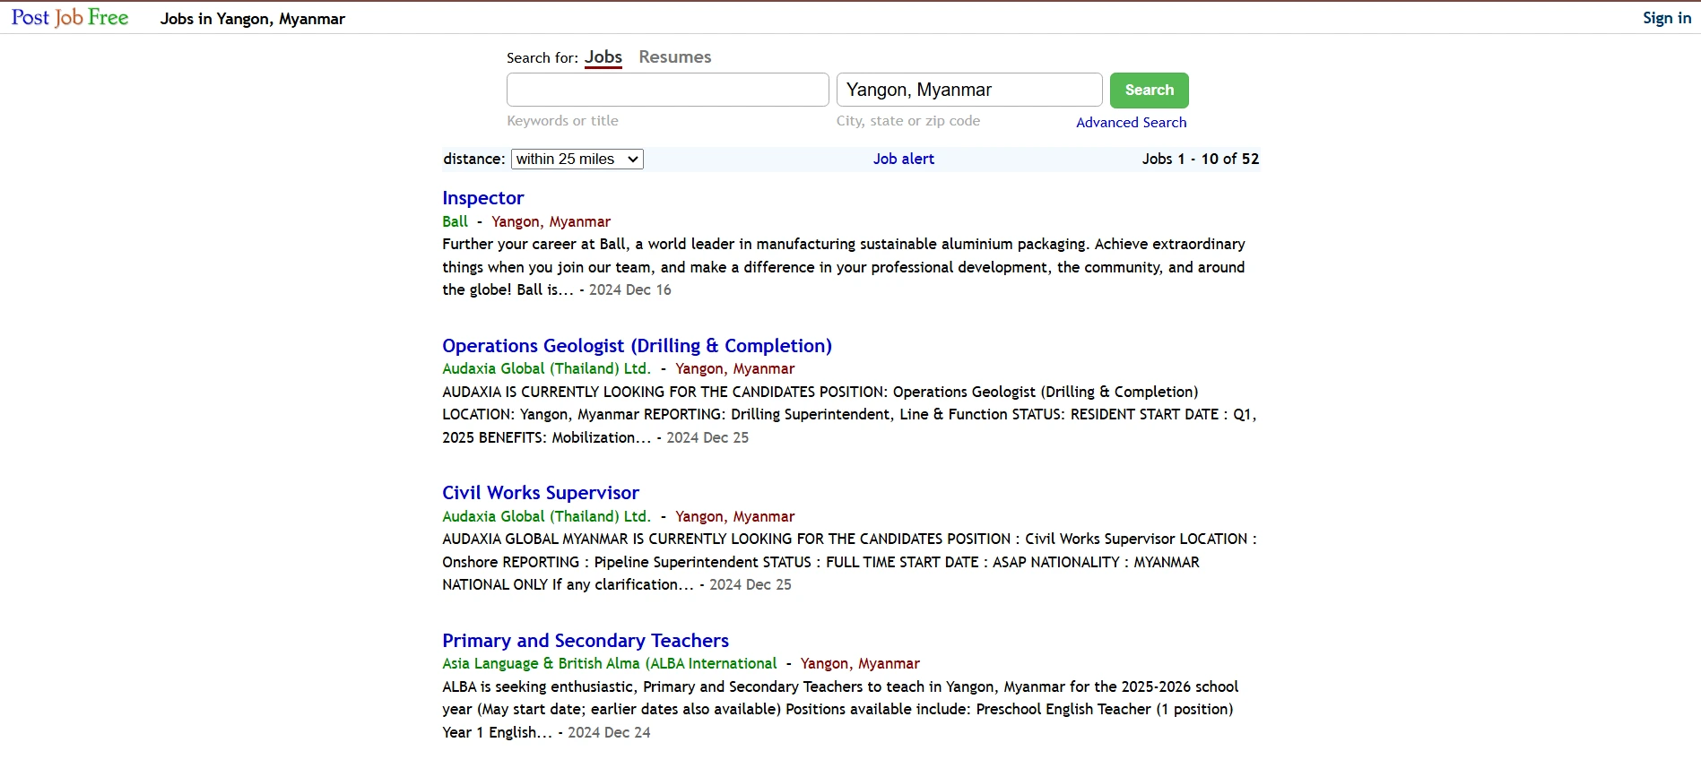Focus the Yangon, Myanmar location field

tap(969, 90)
